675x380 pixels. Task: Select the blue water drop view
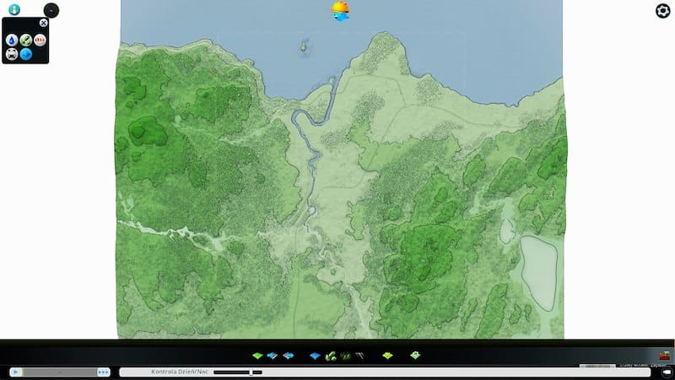tap(12, 40)
